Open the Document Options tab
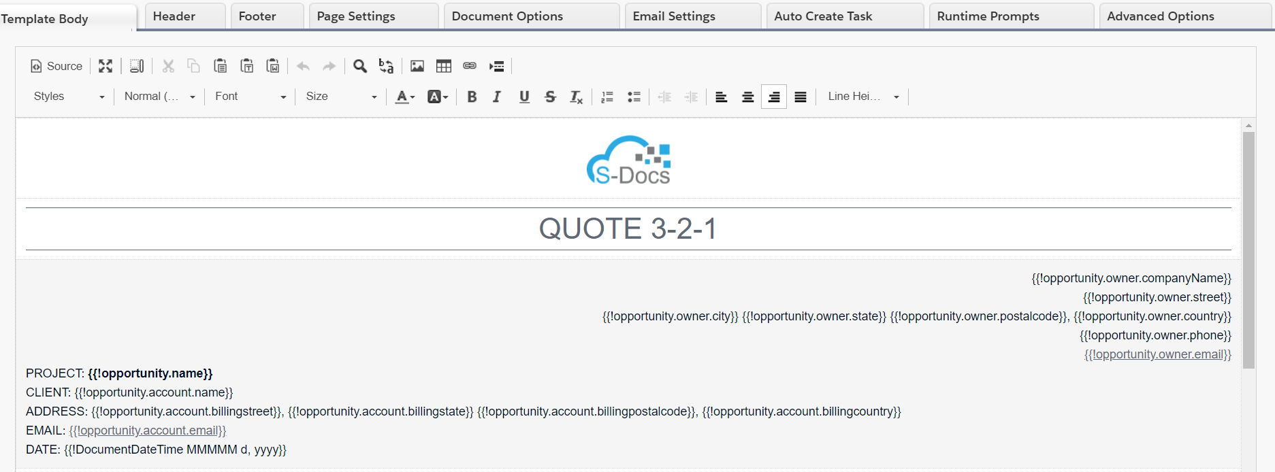Viewport: 1275px width, 472px height. pos(532,16)
